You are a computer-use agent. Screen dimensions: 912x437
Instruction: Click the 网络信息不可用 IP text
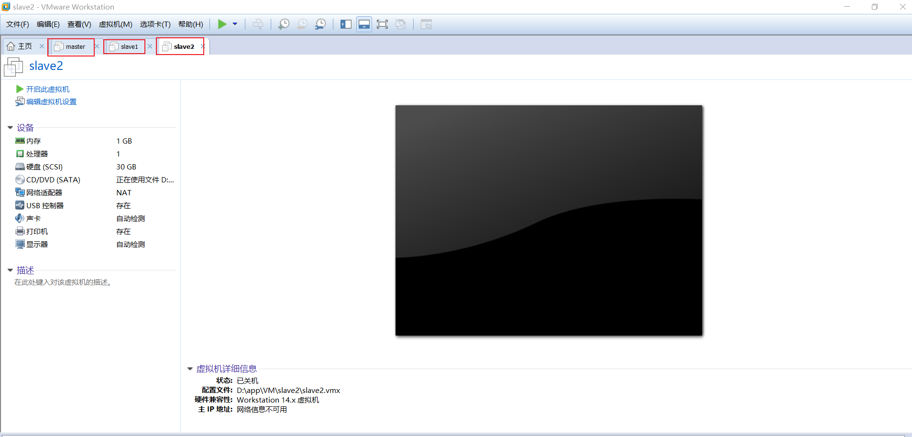[x=262, y=409]
